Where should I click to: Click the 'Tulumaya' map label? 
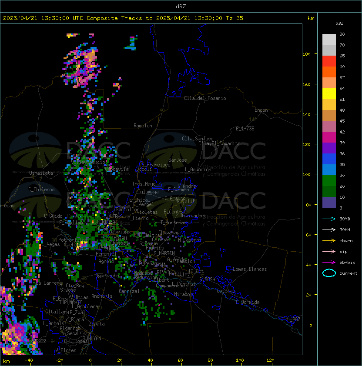tap(148, 192)
